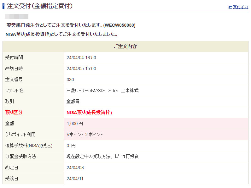Click the order number 330
This screenshot has width=251, height=188.
(70, 80)
